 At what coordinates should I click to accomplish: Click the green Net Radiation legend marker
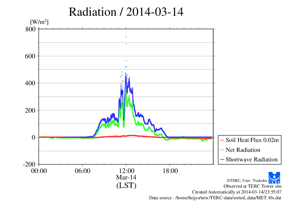click(x=222, y=150)
